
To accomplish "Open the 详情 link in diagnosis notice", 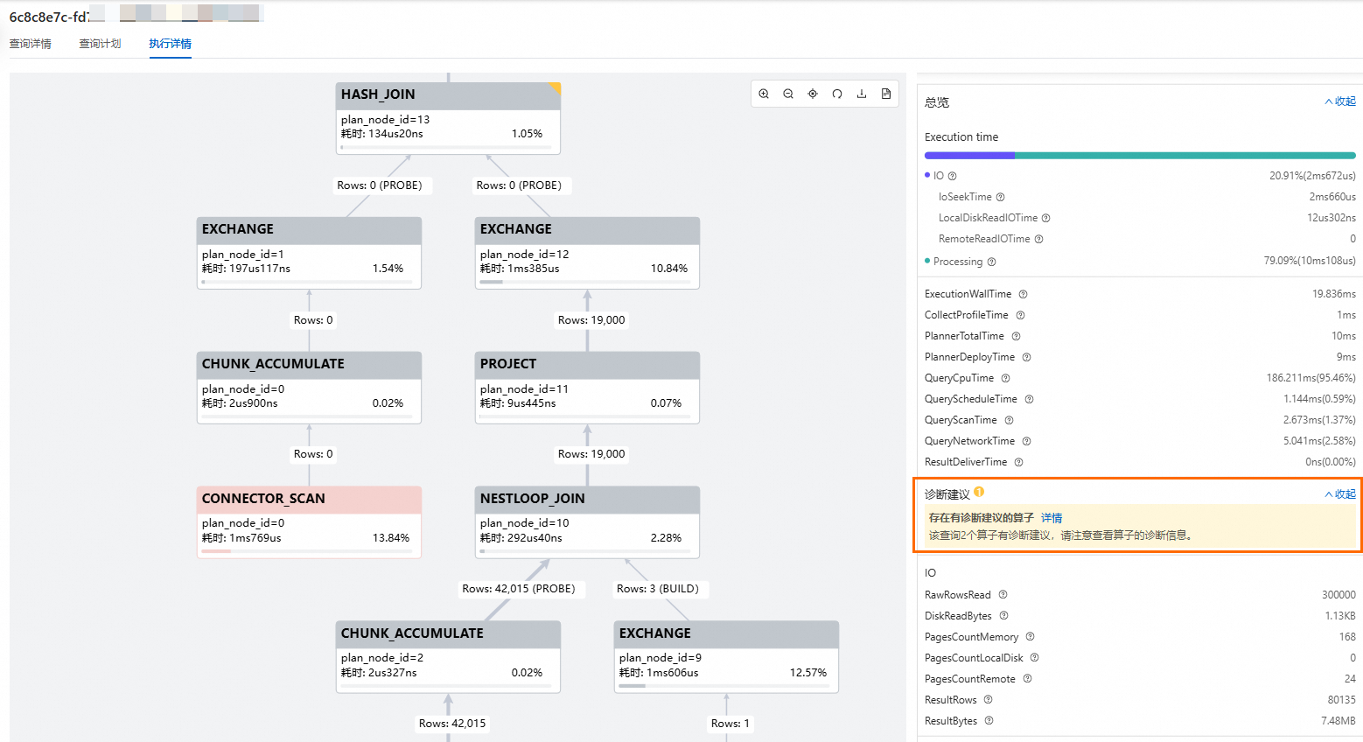I will (1052, 518).
